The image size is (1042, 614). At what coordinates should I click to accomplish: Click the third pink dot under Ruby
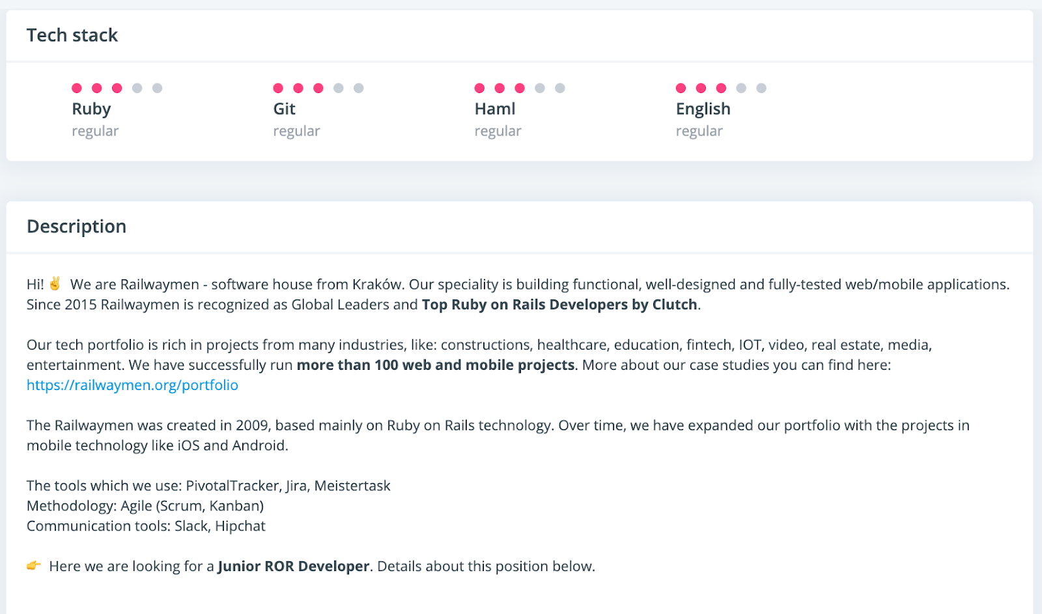[x=117, y=88]
